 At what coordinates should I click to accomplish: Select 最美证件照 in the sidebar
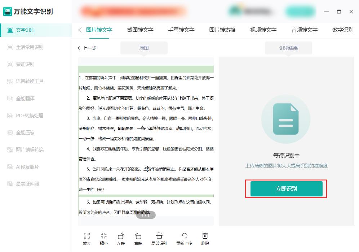tap(27, 183)
